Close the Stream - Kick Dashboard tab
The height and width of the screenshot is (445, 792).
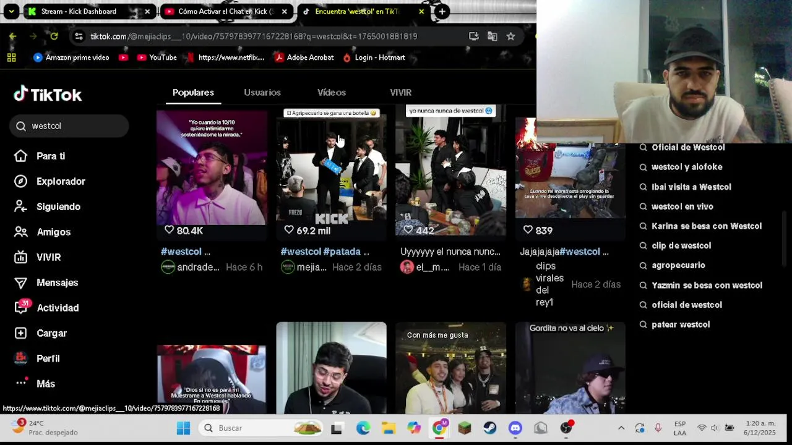coord(147,11)
